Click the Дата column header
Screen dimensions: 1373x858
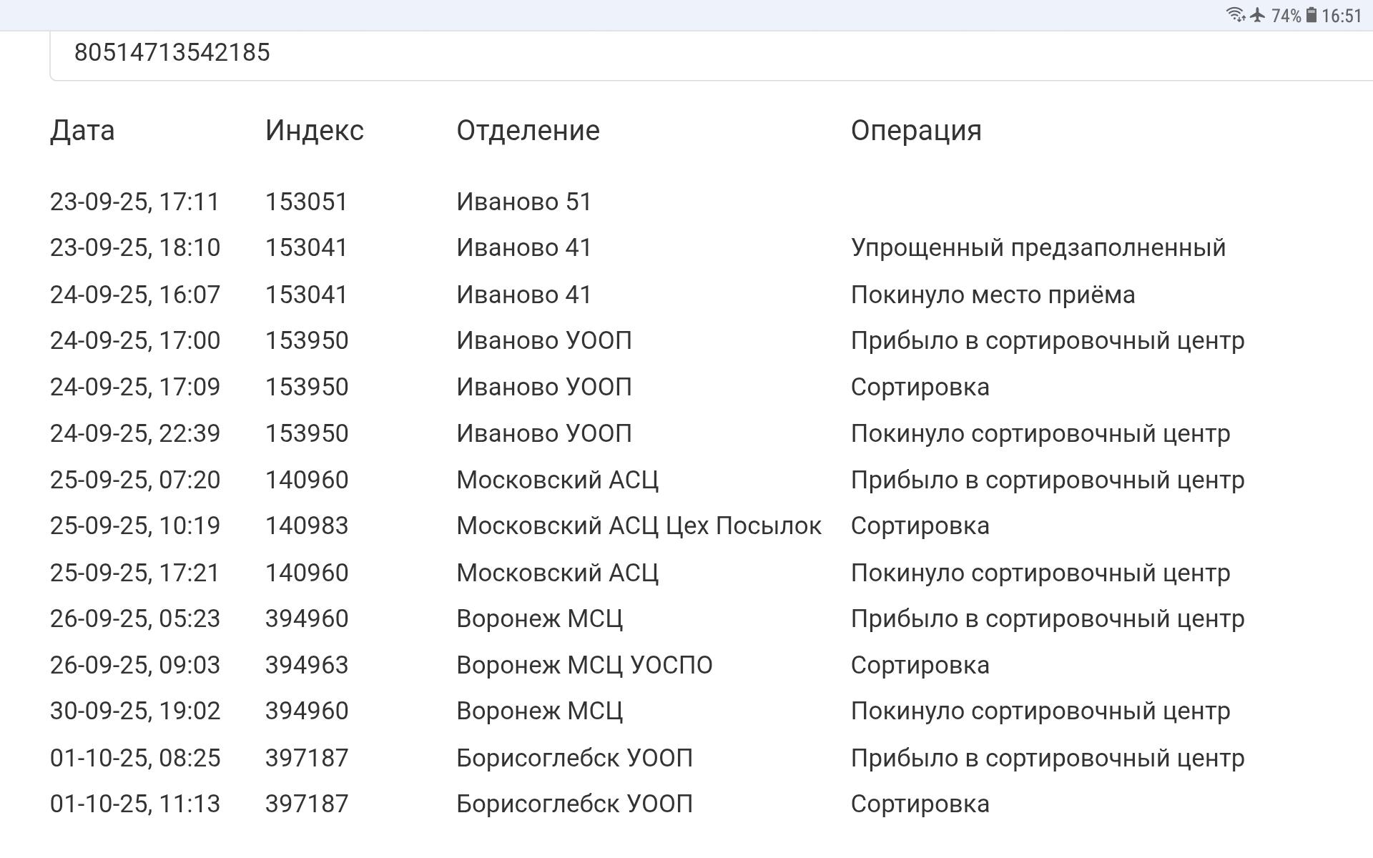(x=82, y=131)
